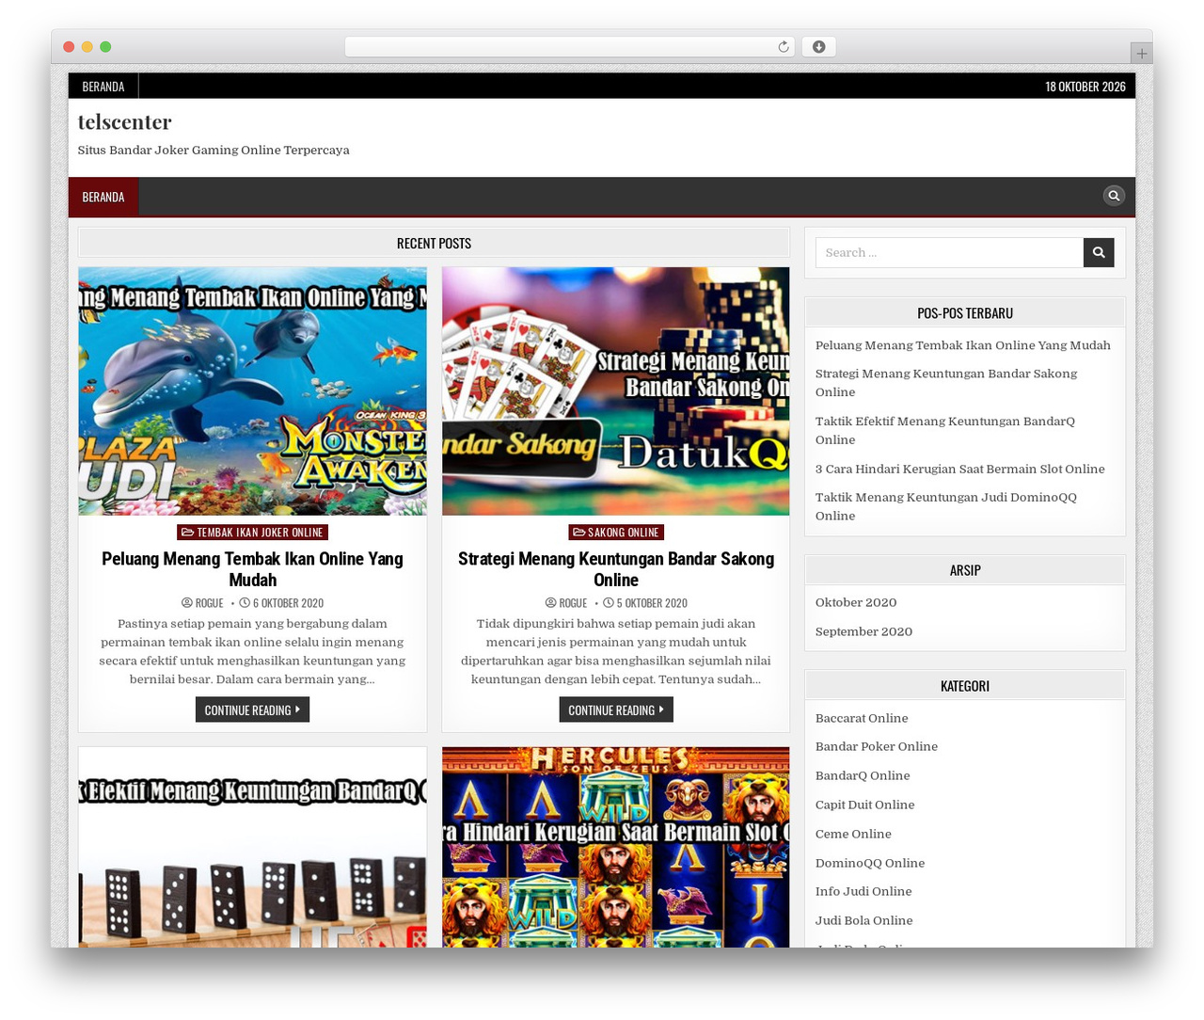Open post title Peluang Menang Tembak Ikan Online

tap(252, 569)
